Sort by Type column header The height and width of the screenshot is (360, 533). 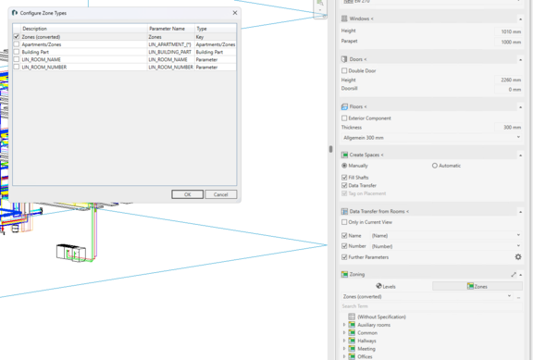216,29
